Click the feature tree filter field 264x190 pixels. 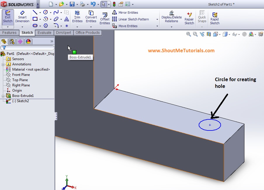(x=27, y=48)
